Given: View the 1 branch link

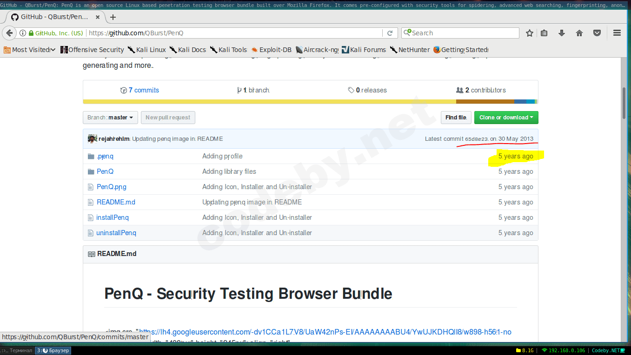Looking at the screenshot, I should pyautogui.click(x=253, y=90).
